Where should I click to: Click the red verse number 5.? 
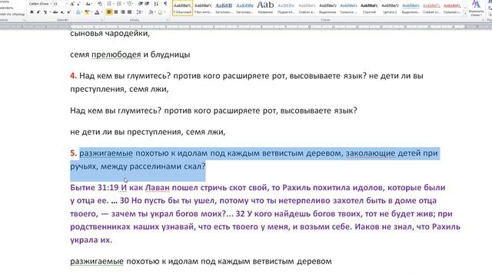74,153
